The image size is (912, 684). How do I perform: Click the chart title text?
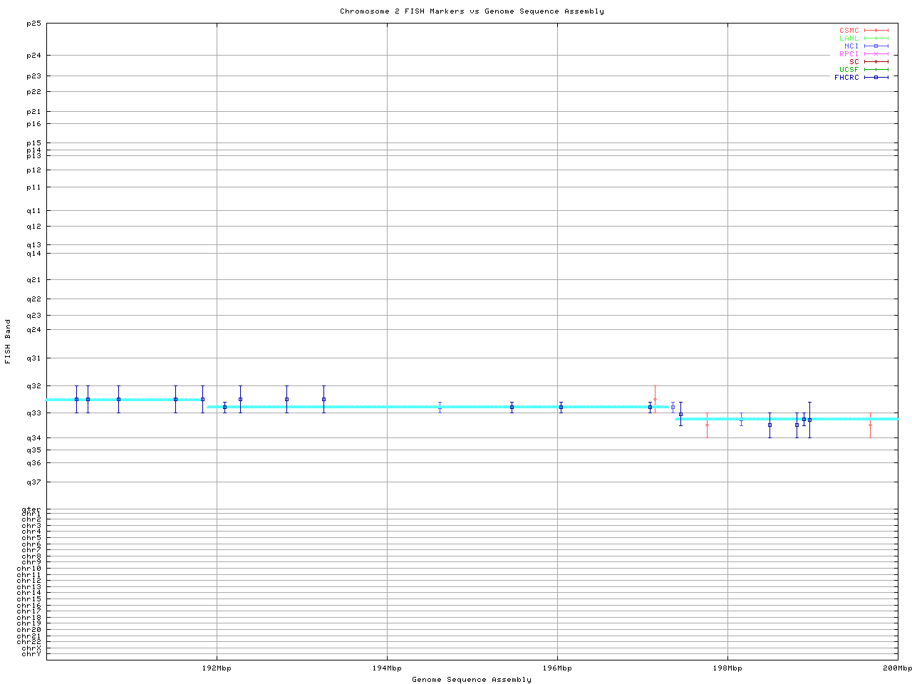(x=472, y=11)
